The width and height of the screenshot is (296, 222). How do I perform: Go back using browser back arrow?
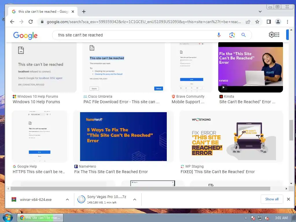(12, 22)
